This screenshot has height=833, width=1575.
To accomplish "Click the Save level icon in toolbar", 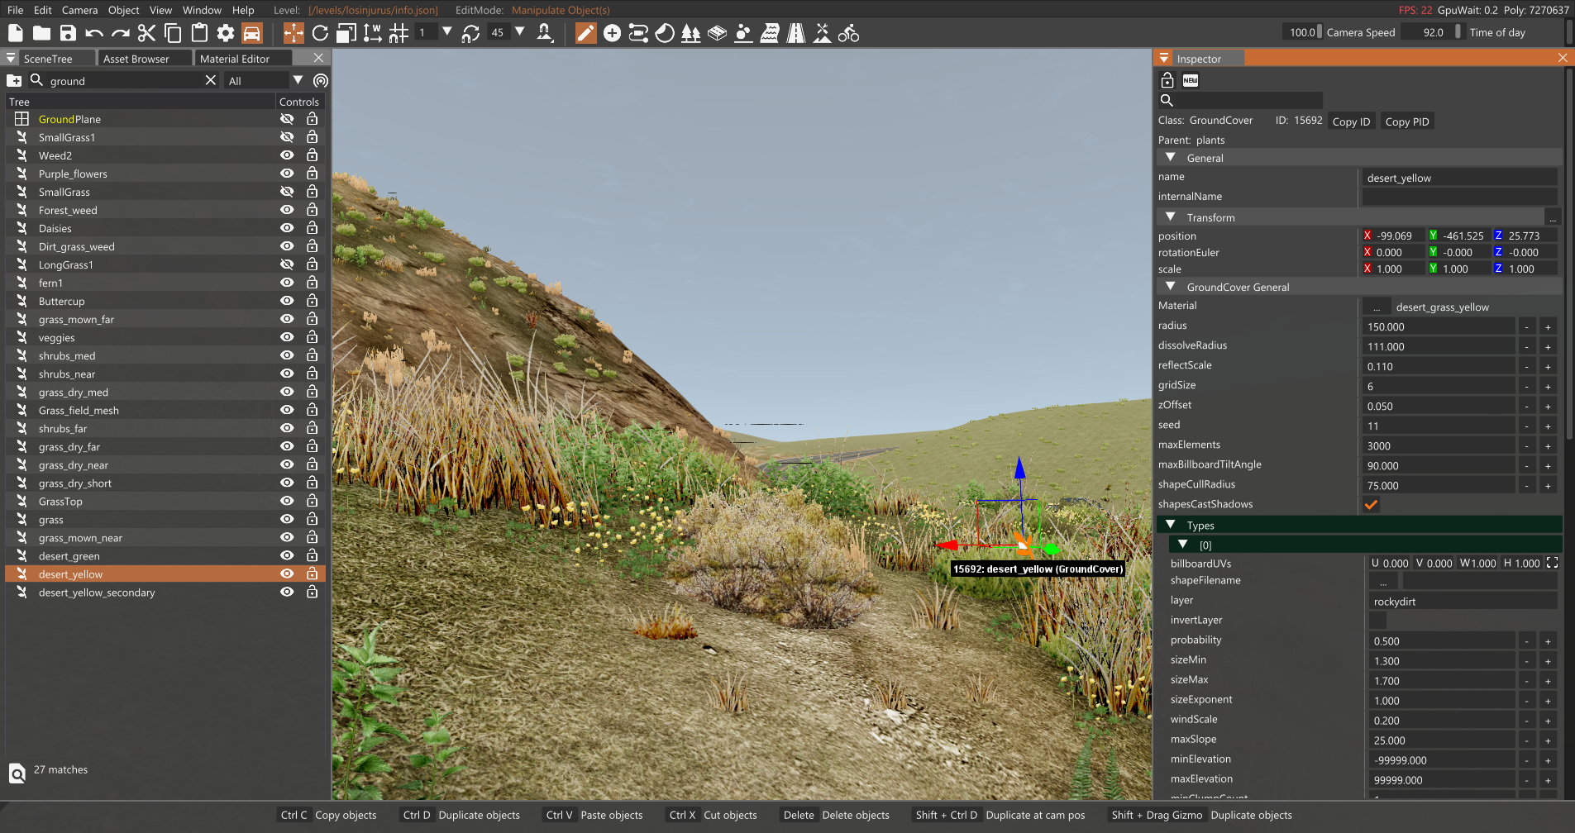I will [68, 33].
